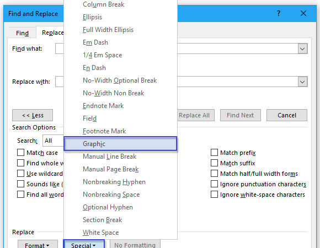
Task: Toggle the Sounds like checkbox
Action: point(20,184)
